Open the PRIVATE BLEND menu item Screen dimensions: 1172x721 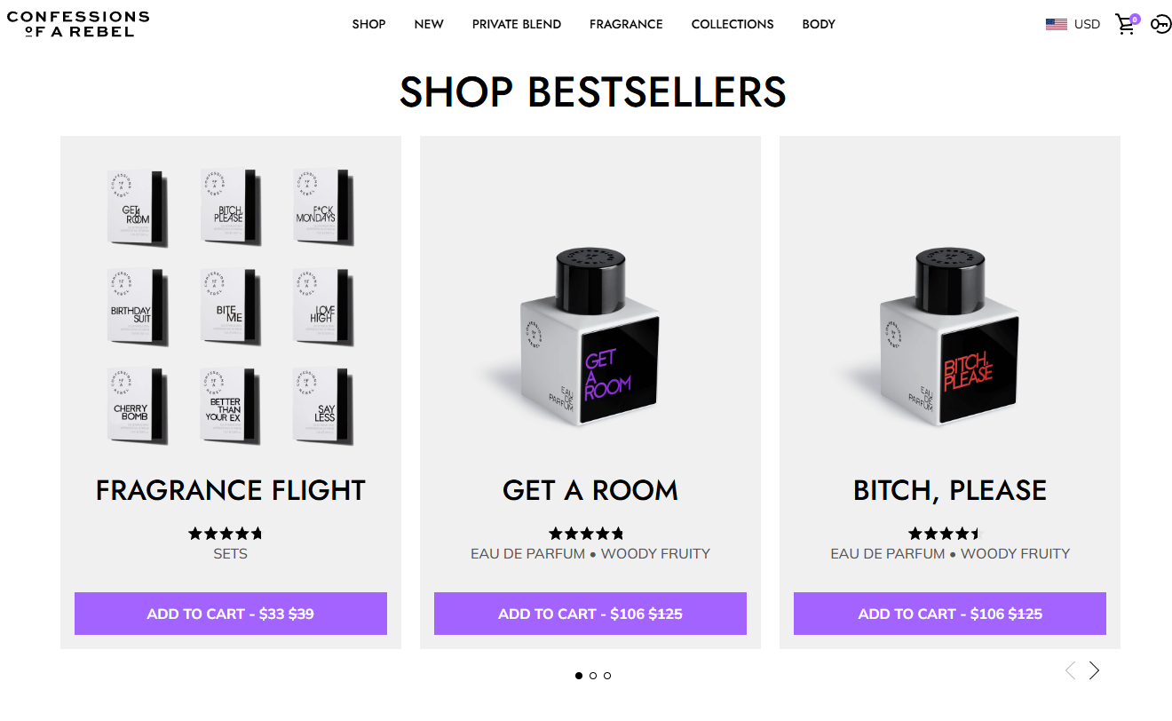[517, 24]
